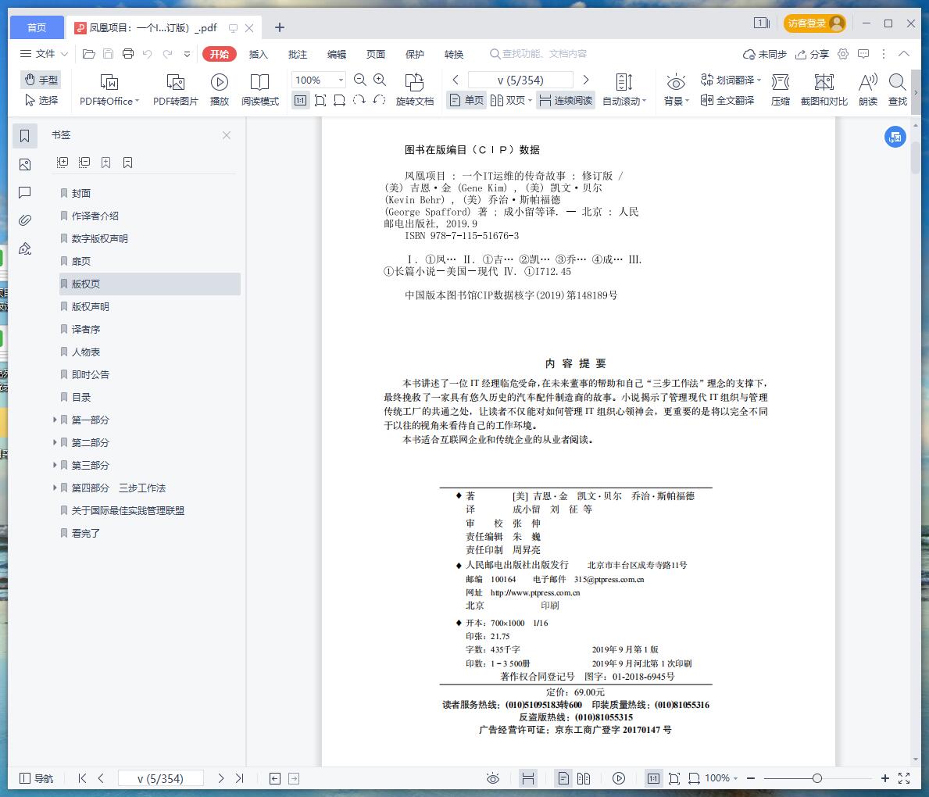
Task: Rotate the document (旋转文档)
Action: (x=414, y=90)
